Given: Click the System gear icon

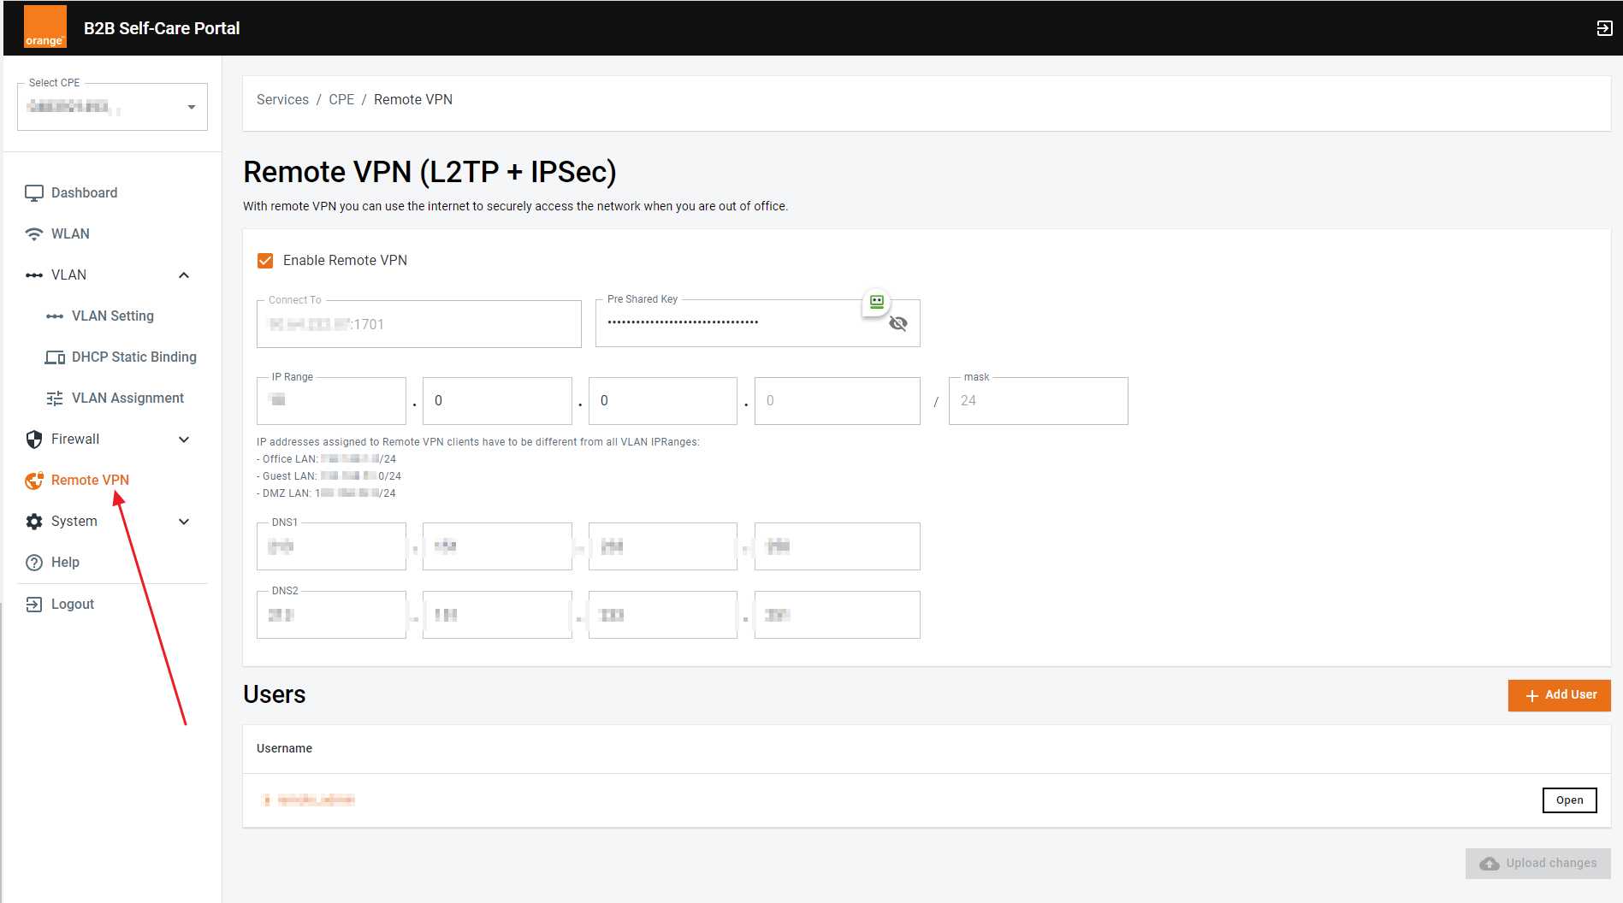Looking at the screenshot, I should [x=34, y=522].
